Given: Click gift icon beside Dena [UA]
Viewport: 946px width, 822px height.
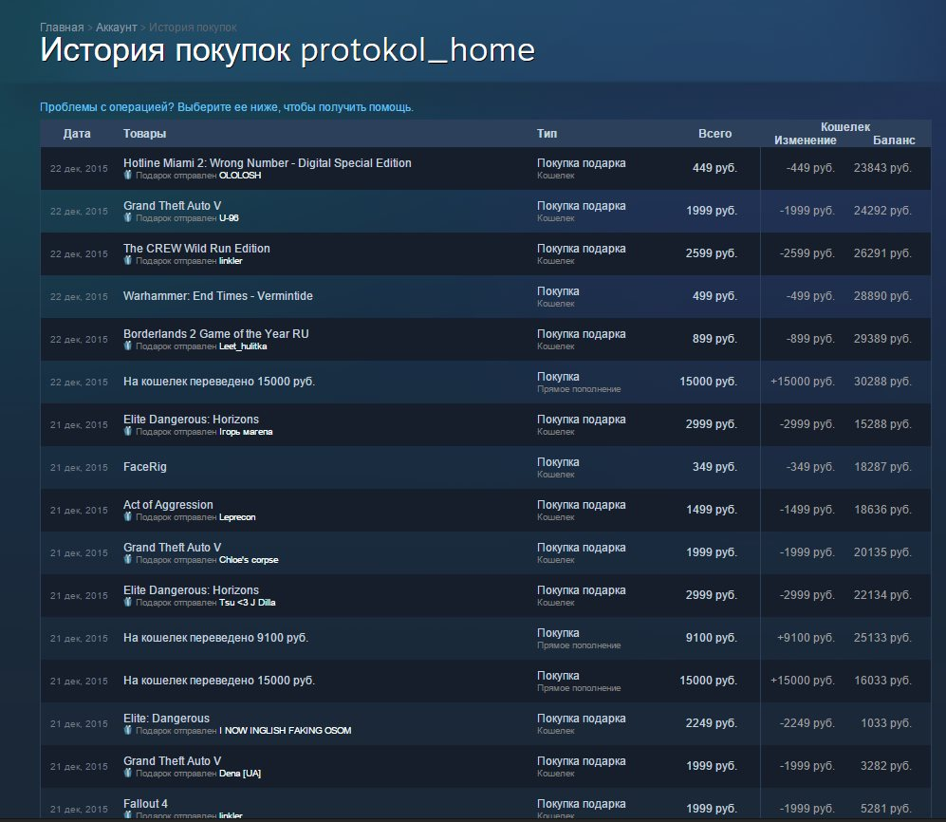Looking at the screenshot, I should coord(127,773).
